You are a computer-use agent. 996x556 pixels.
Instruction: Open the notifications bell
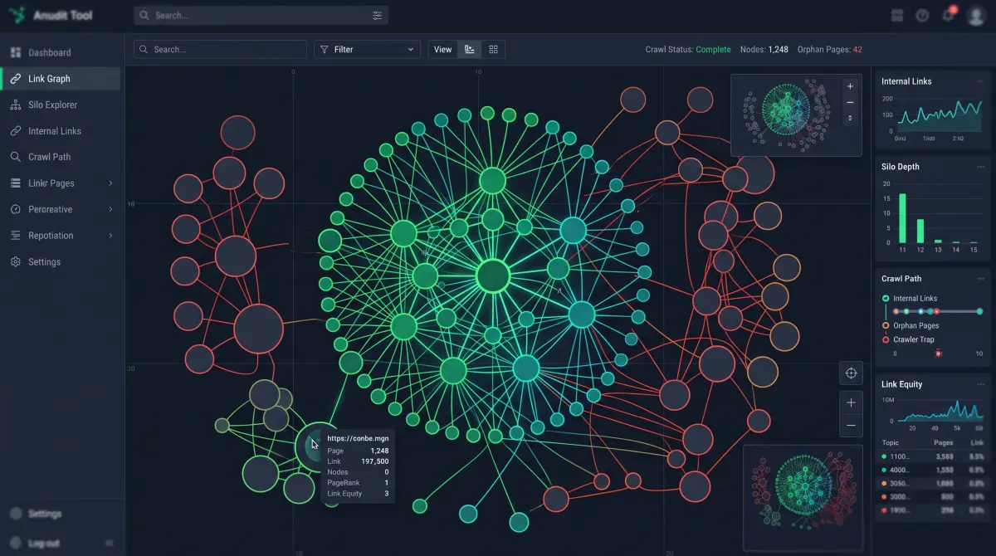pyautogui.click(x=947, y=15)
